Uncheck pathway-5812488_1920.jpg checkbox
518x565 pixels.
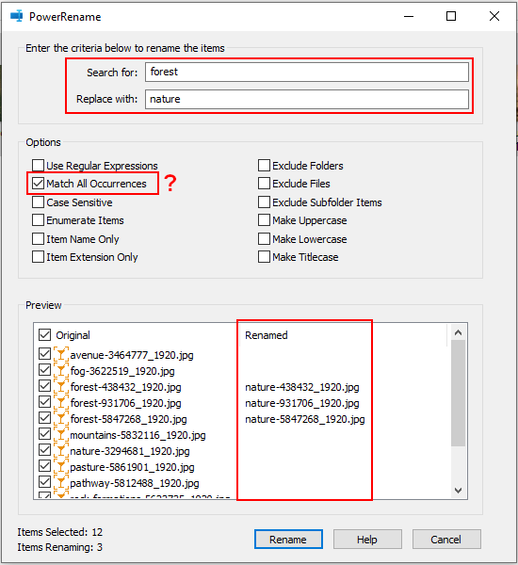pos(44,482)
